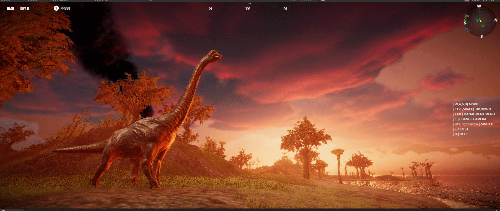
Task: Select the W heading on the top compass strip
Action: tap(248, 9)
